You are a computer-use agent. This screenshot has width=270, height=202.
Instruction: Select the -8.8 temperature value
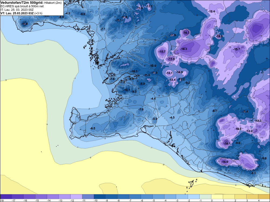point(264,158)
